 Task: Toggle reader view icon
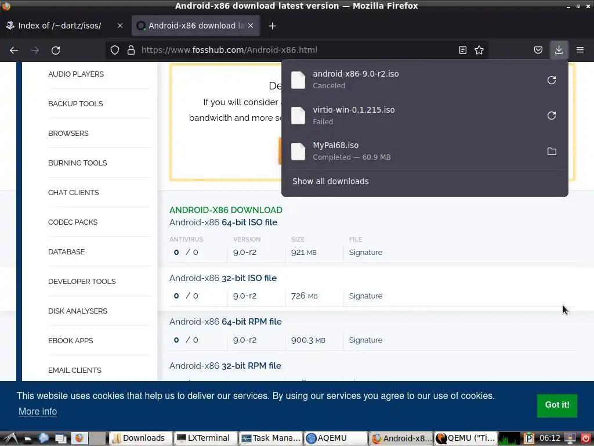pyautogui.click(x=462, y=50)
